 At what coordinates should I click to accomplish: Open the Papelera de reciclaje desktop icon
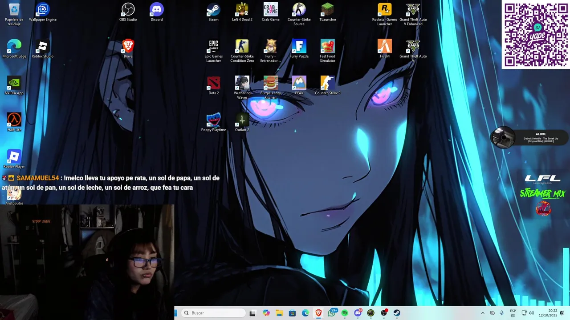pyautogui.click(x=14, y=14)
